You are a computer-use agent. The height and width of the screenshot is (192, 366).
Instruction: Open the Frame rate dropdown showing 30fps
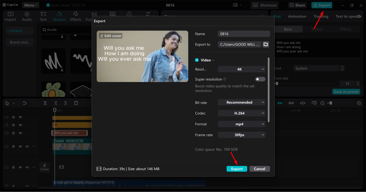[x=242, y=135]
